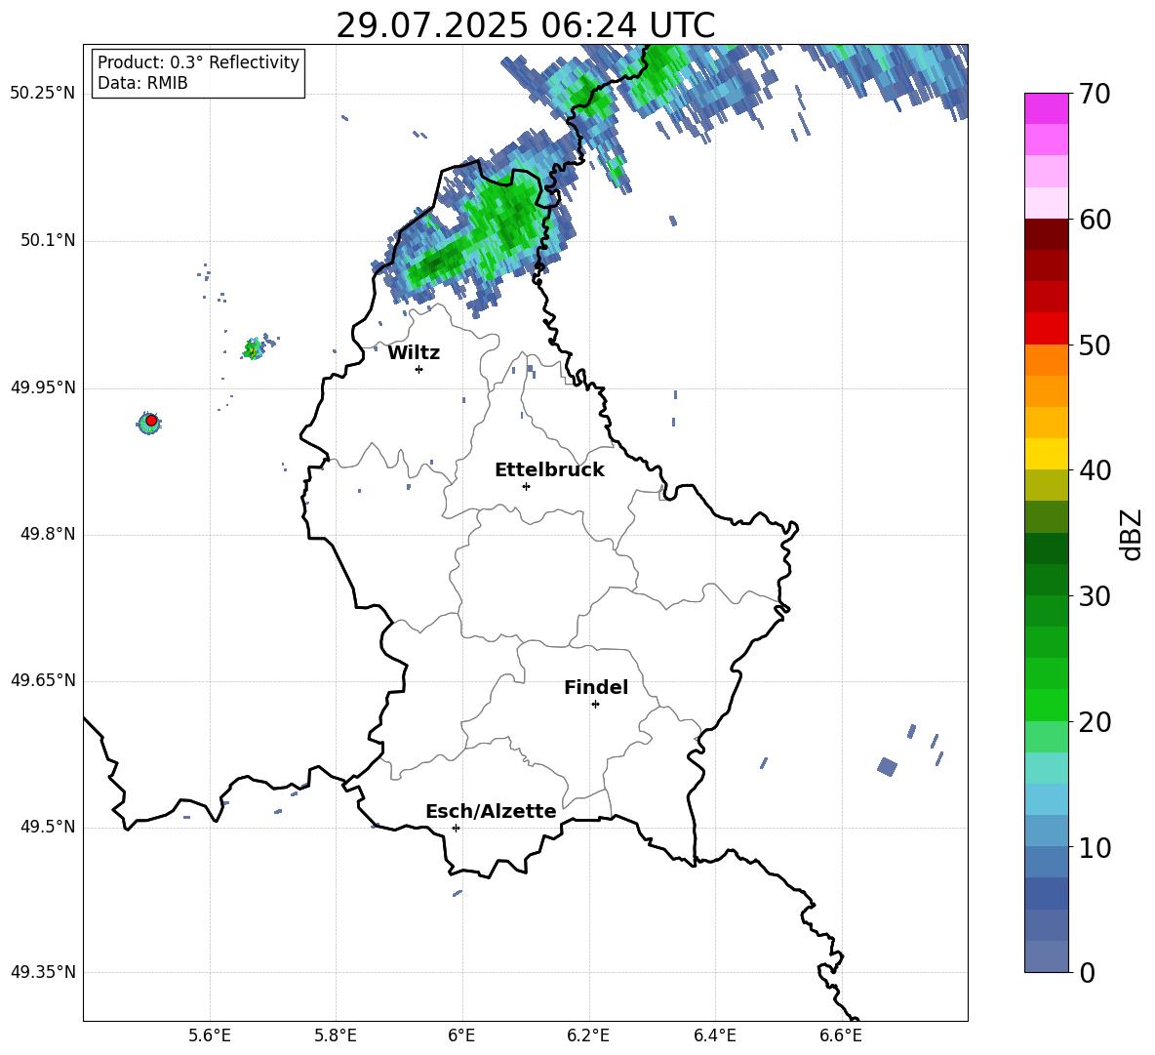The height and width of the screenshot is (1055, 1155).
Task: Click the 6.6°E longitude label
Action: pos(841,1035)
